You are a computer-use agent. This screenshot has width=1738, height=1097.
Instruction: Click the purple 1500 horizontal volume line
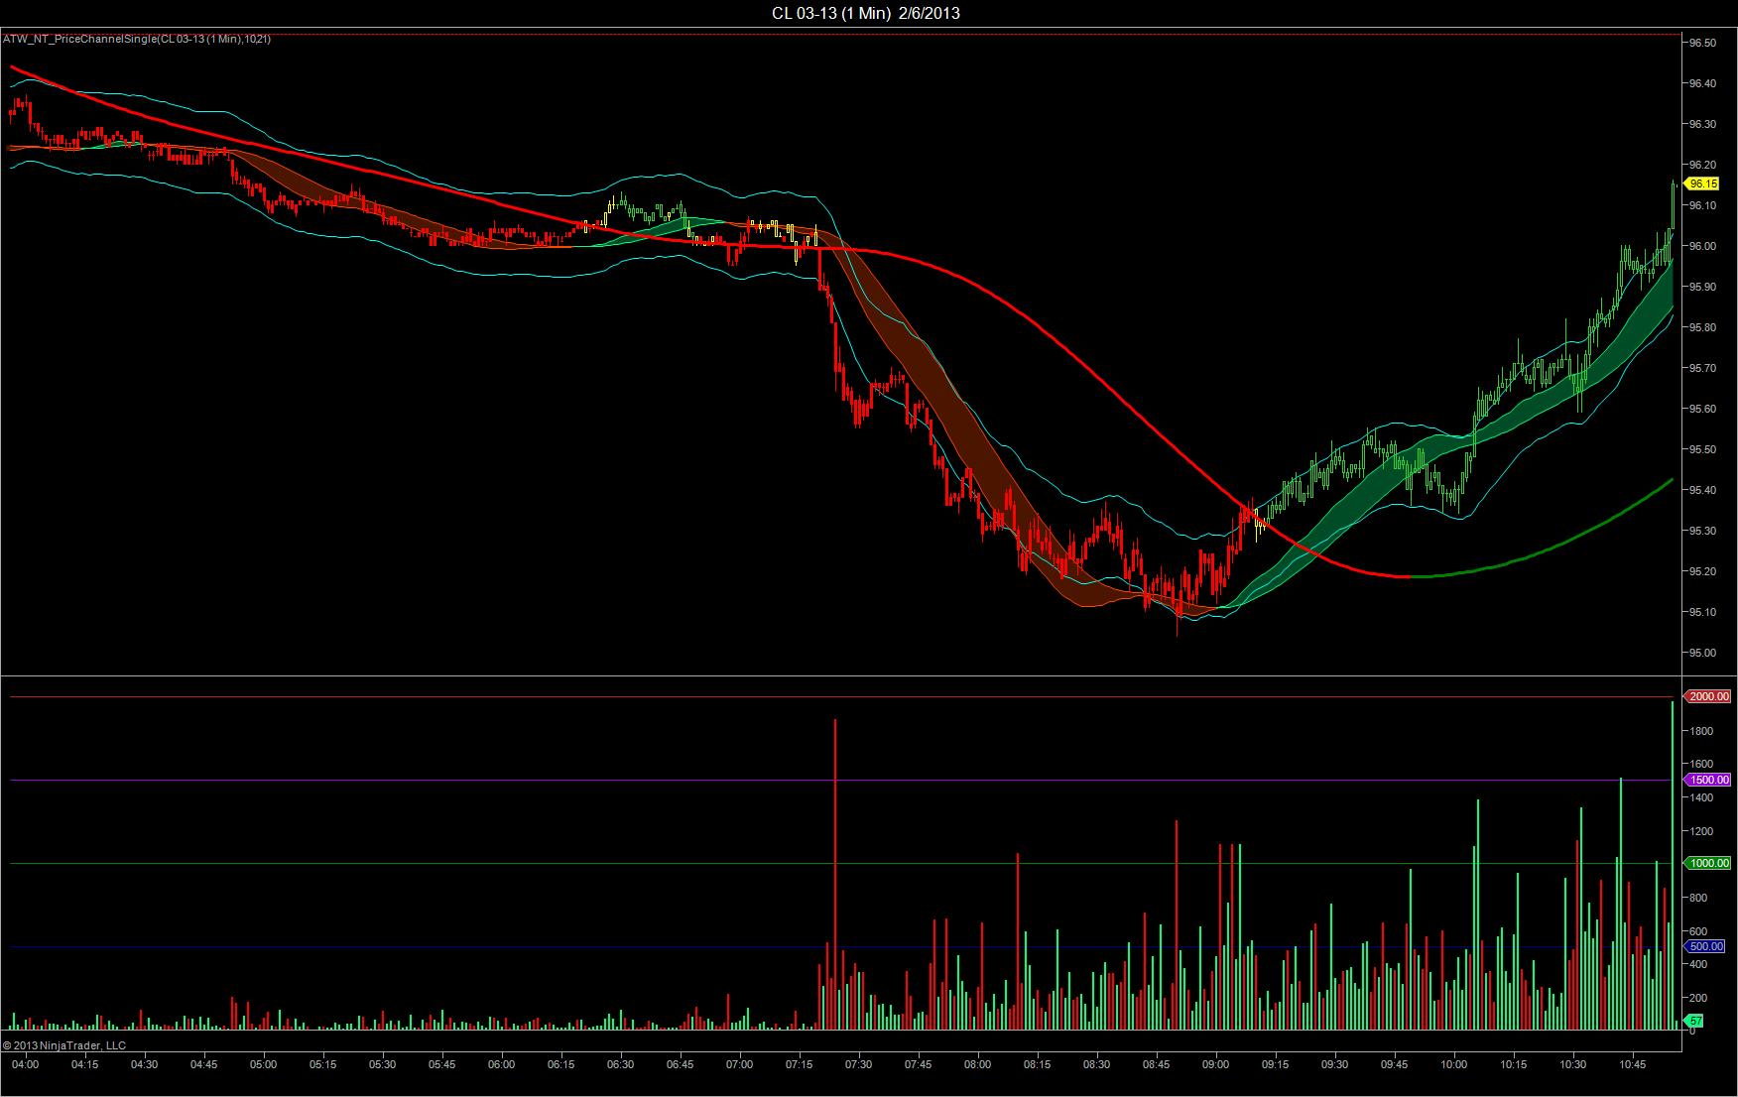[x=841, y=781]
